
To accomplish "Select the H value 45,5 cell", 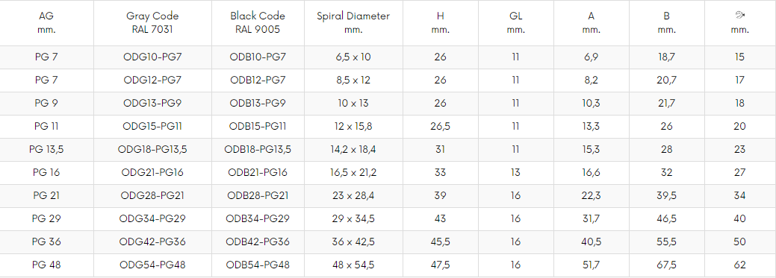I will (x=440, y=241).
